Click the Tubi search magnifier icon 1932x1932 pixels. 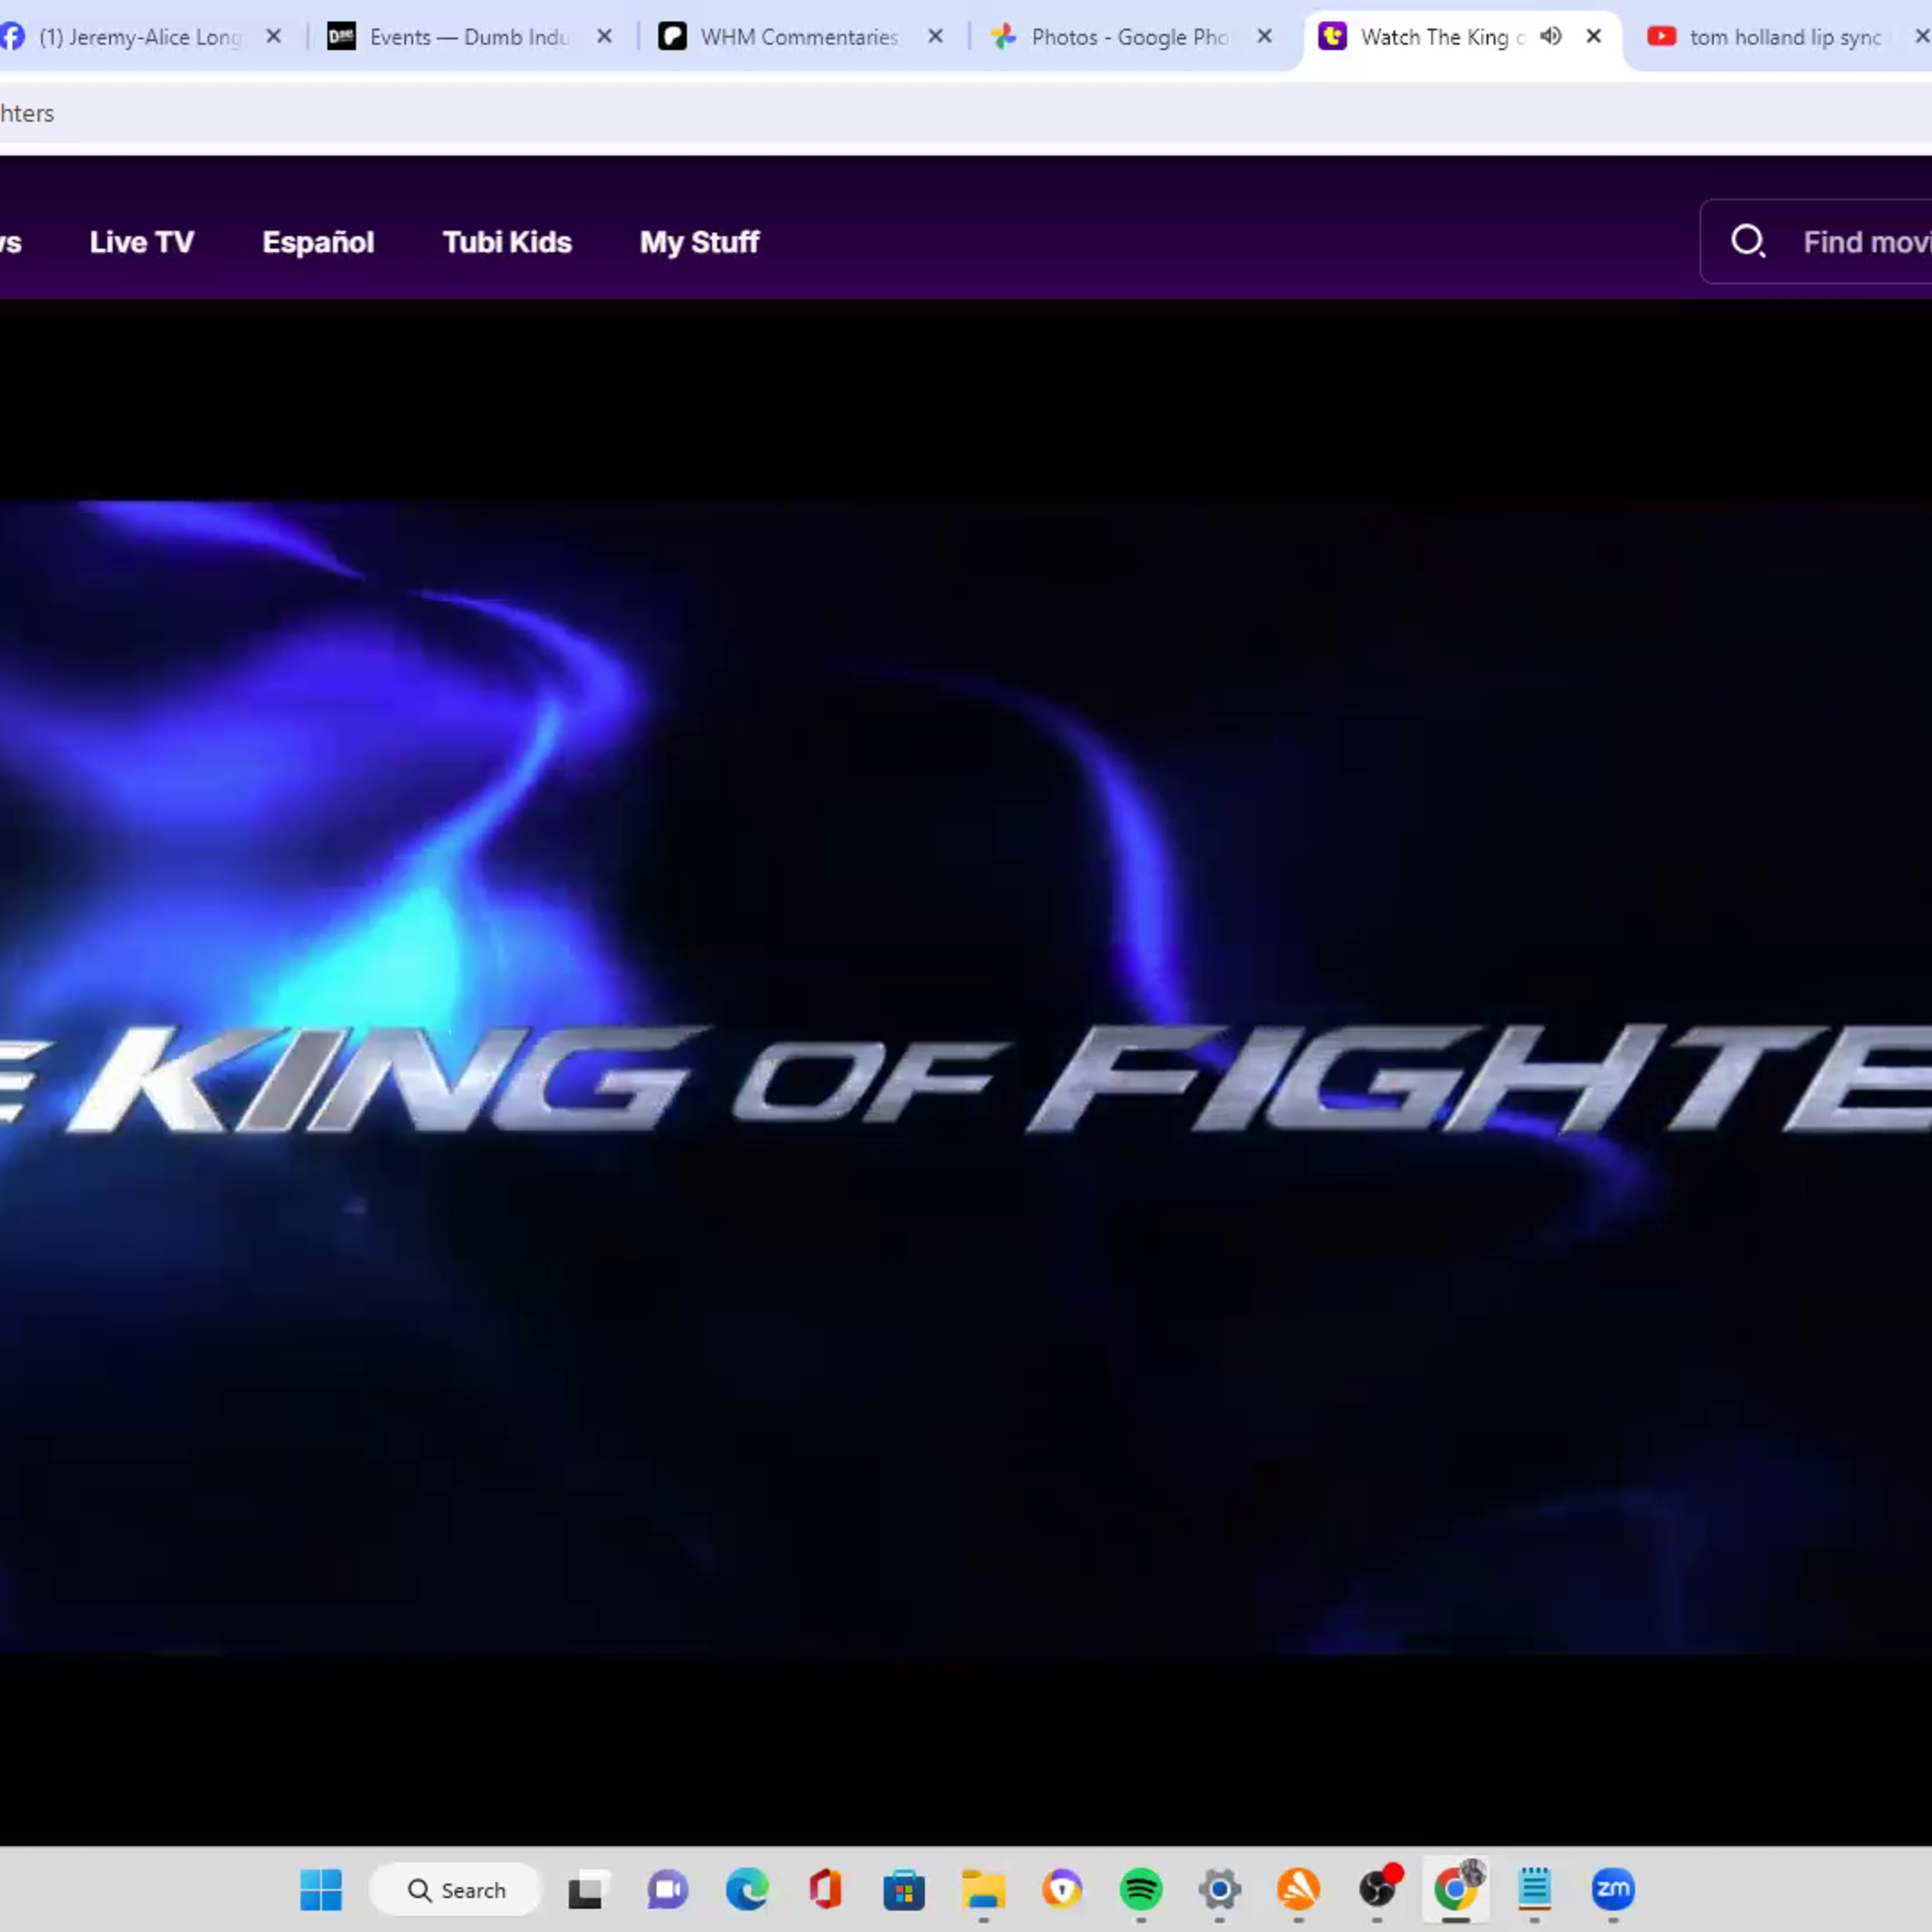click(x=1748, y=241)
